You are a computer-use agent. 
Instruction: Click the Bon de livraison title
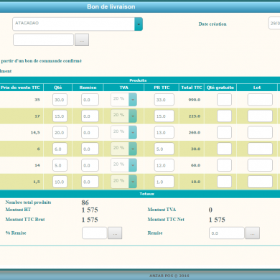click(111, 6)
